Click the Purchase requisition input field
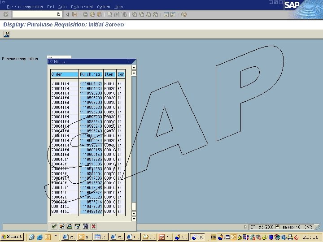This screenshot has width=323, height=242. (59, 57)
